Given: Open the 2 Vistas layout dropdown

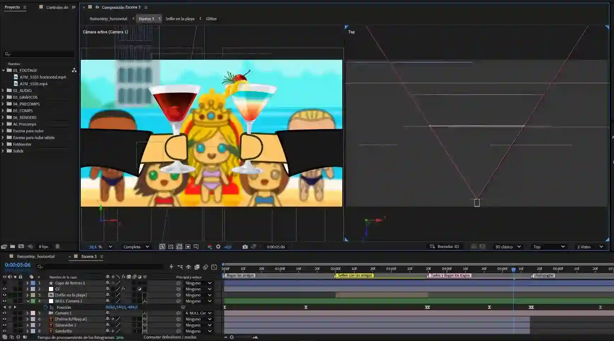Looking at the screenshot, I should (x=590, y=247).
